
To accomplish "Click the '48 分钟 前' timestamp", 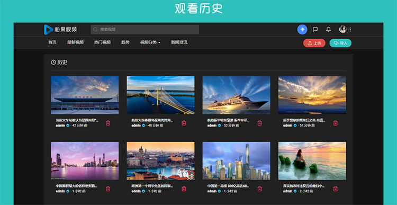I will coord(156,126).
